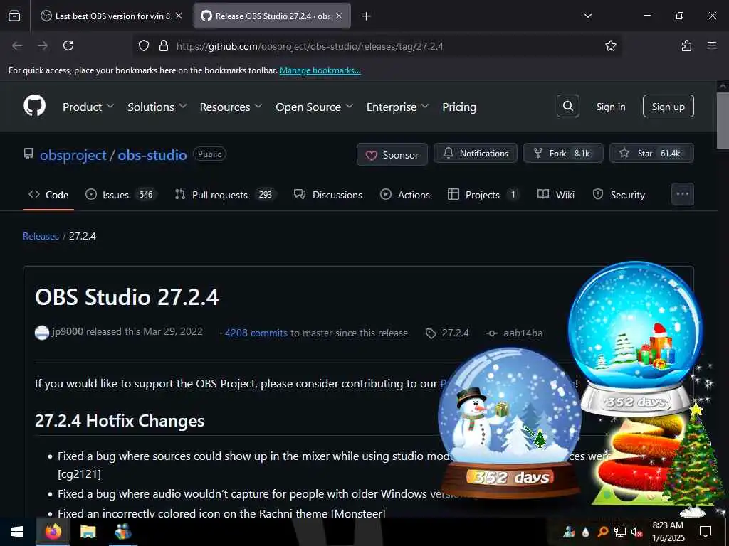Open the GitHub search magnifier button
The height and width of the screenshot is (546, 729).
[x=567, y=106]
